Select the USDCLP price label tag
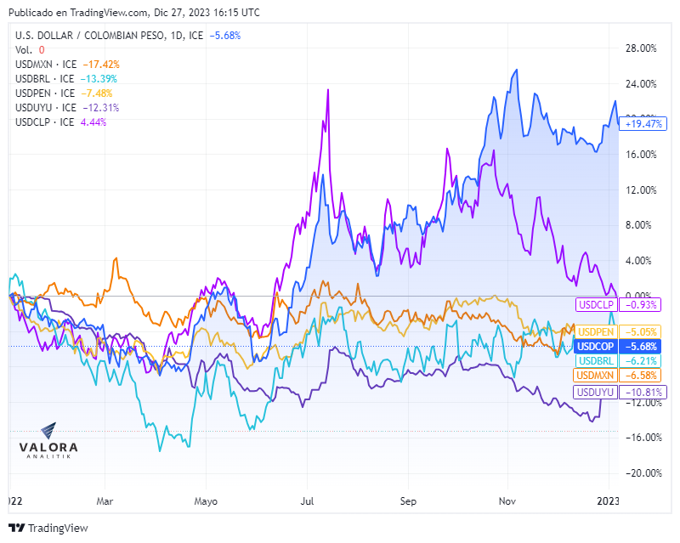The width and height of the screenshot is (680, 543). 596,305
